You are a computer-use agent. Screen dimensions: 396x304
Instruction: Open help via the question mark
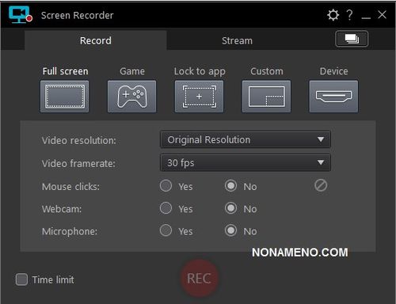(349, 15)
